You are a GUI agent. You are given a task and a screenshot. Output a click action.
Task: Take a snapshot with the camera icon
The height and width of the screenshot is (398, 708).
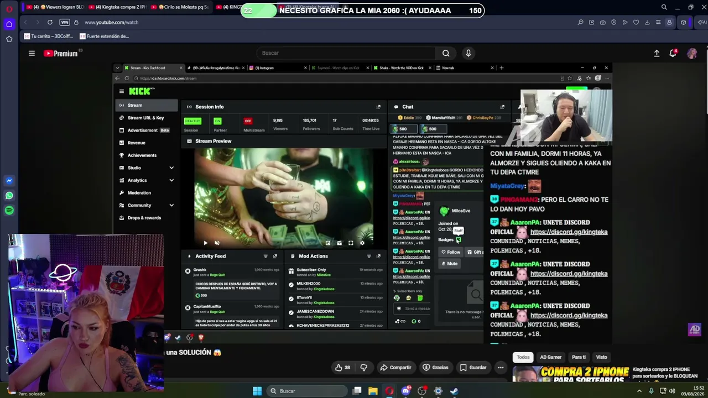coord(602,22)
